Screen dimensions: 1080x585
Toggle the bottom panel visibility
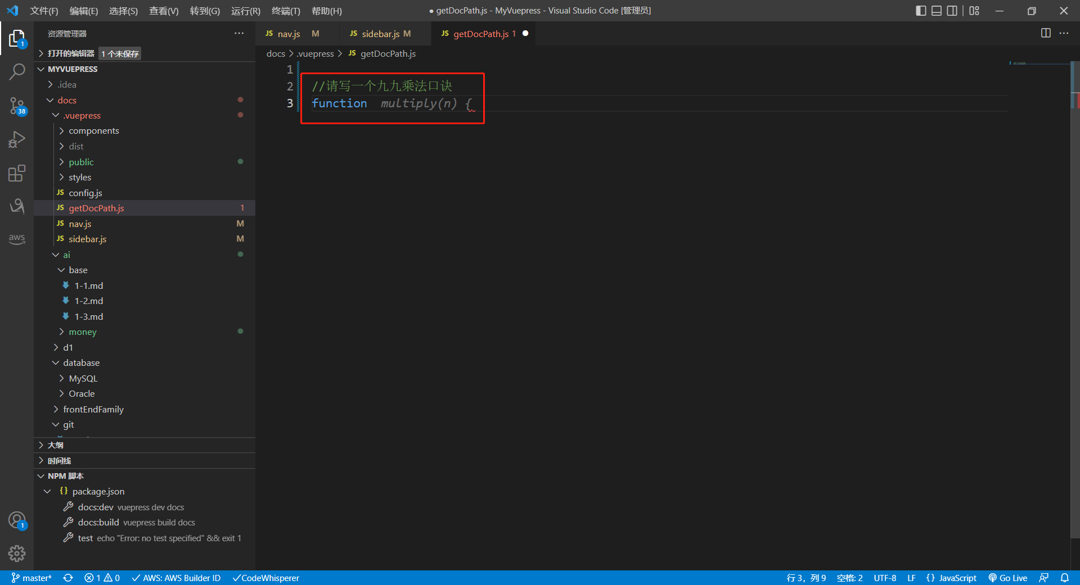click(937, 11)
